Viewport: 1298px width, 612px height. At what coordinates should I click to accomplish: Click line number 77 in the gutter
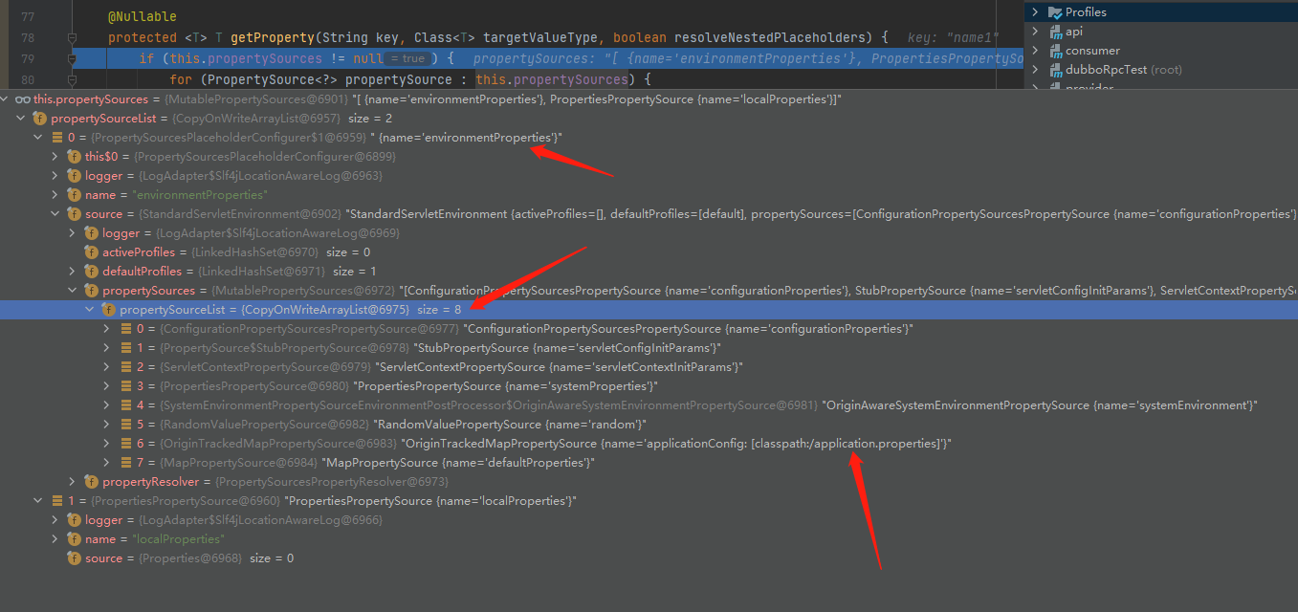[x=27, y=17]
